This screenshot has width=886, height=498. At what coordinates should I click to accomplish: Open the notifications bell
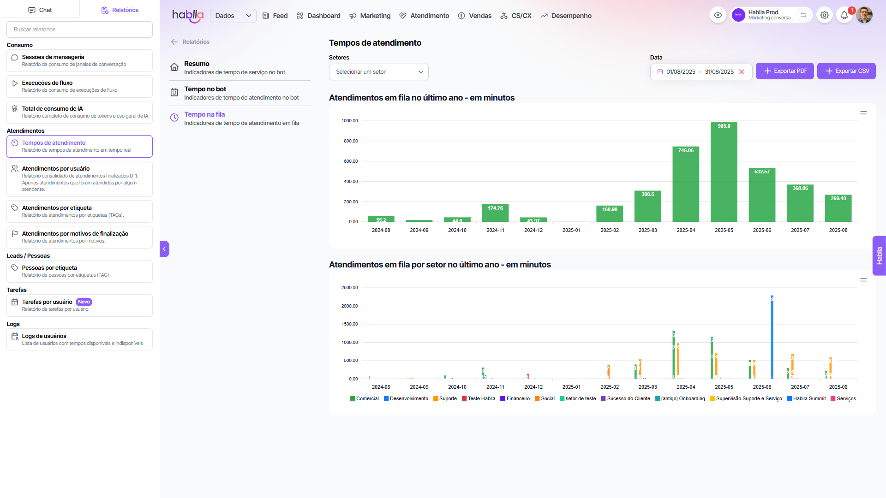point(844,15)
